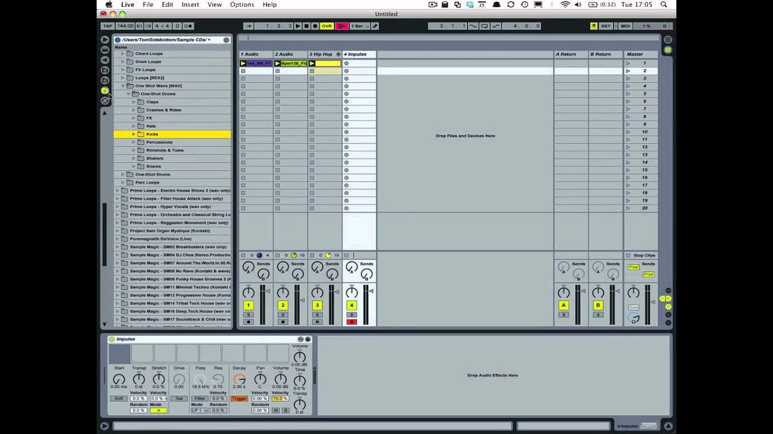Viewport: 773px width, 434px height.
Task: Open the Insert menu
Action: tap(190, 4)
